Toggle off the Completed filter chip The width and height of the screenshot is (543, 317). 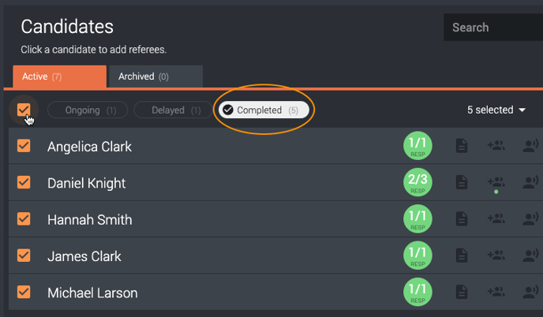pyautogui.click(x=264, y=110)
